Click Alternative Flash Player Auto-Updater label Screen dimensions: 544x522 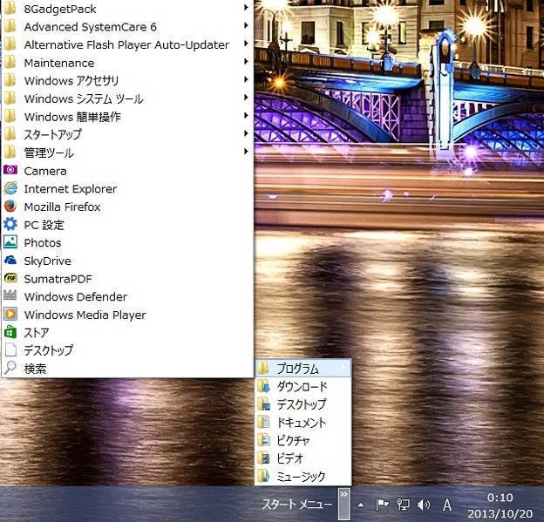[x=126, y=44]
